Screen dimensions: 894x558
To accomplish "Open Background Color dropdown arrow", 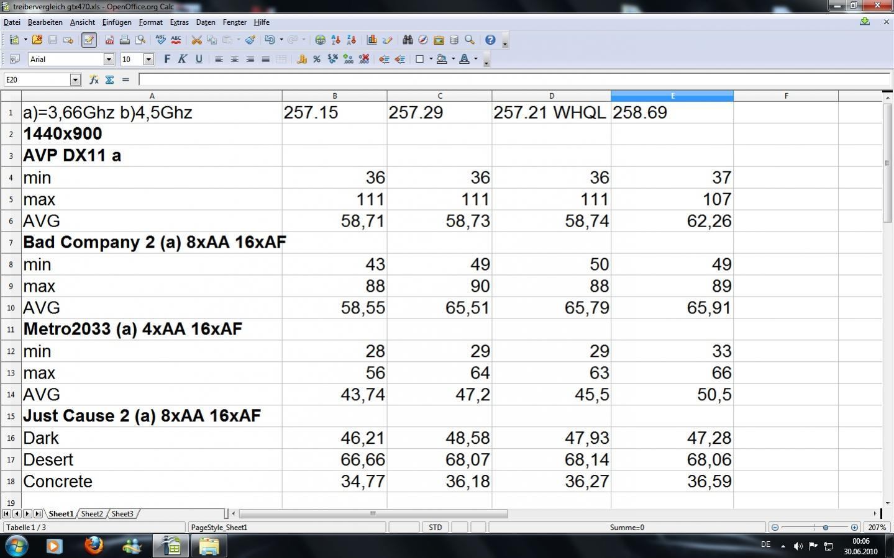I will pos(453,59).
